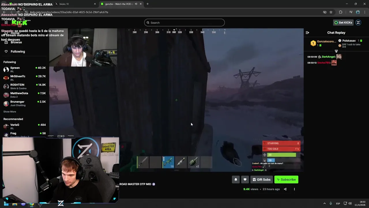The image size is (369, 208).
Task: Click the 9.4K views text
Action: (x=251, y=189)
